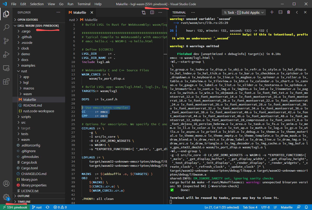This screenshot has height=210, width=312.
Task: Expand the lvgl folder under rust
Action: [x=38, y=82]
